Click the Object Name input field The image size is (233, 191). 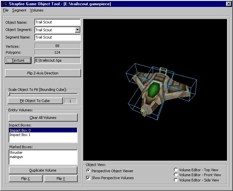click(x=58, y=22)
